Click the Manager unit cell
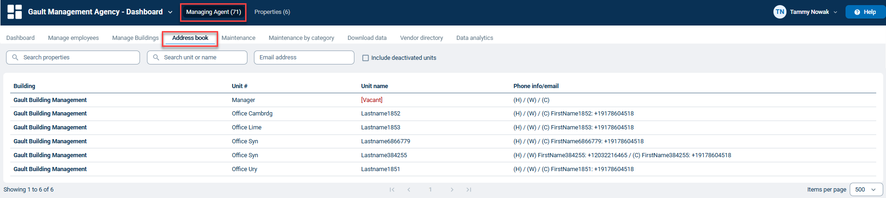The image size is (886, 198). [x=243, y=100]
